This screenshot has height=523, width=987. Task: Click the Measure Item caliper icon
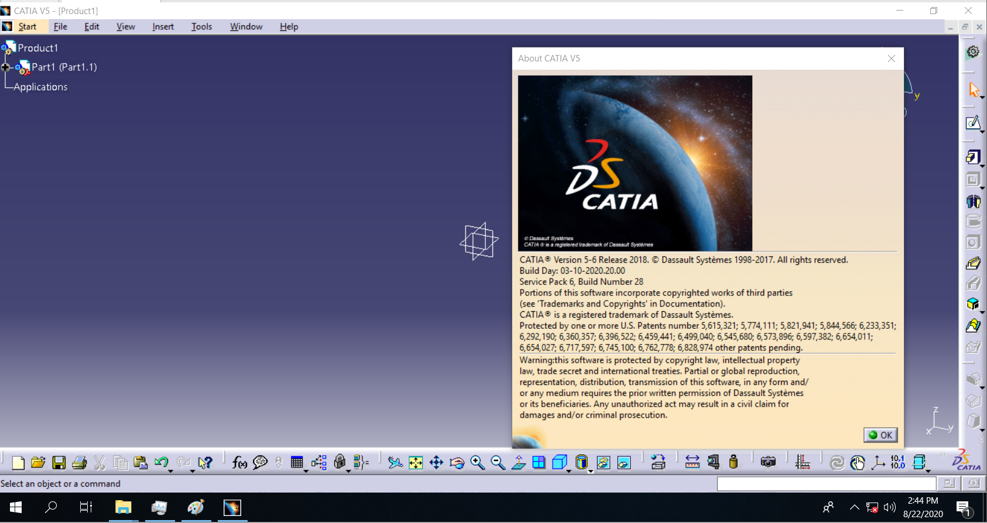(x=713, y=463)
